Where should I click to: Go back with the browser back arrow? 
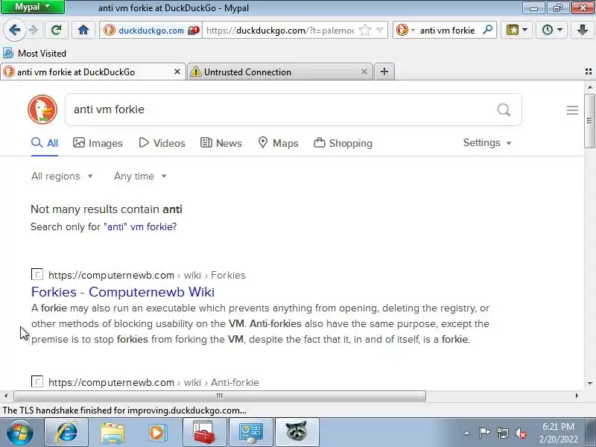14,30
